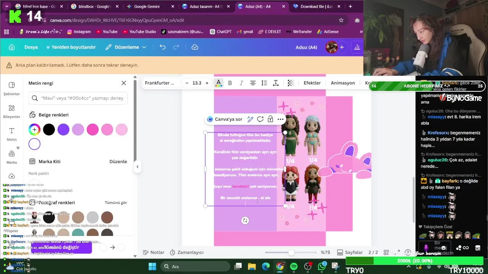Viewport: 488px width, 274px height.
Task: Open Marka brand sidebar tab
Action: pos(11,157)
